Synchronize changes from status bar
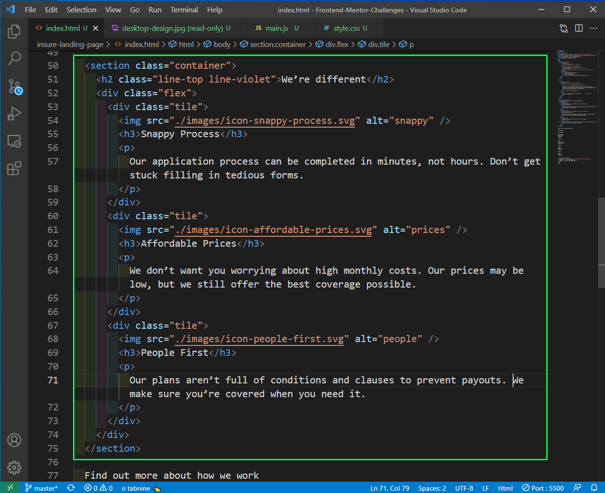The image size is (605, 493). 71,488
